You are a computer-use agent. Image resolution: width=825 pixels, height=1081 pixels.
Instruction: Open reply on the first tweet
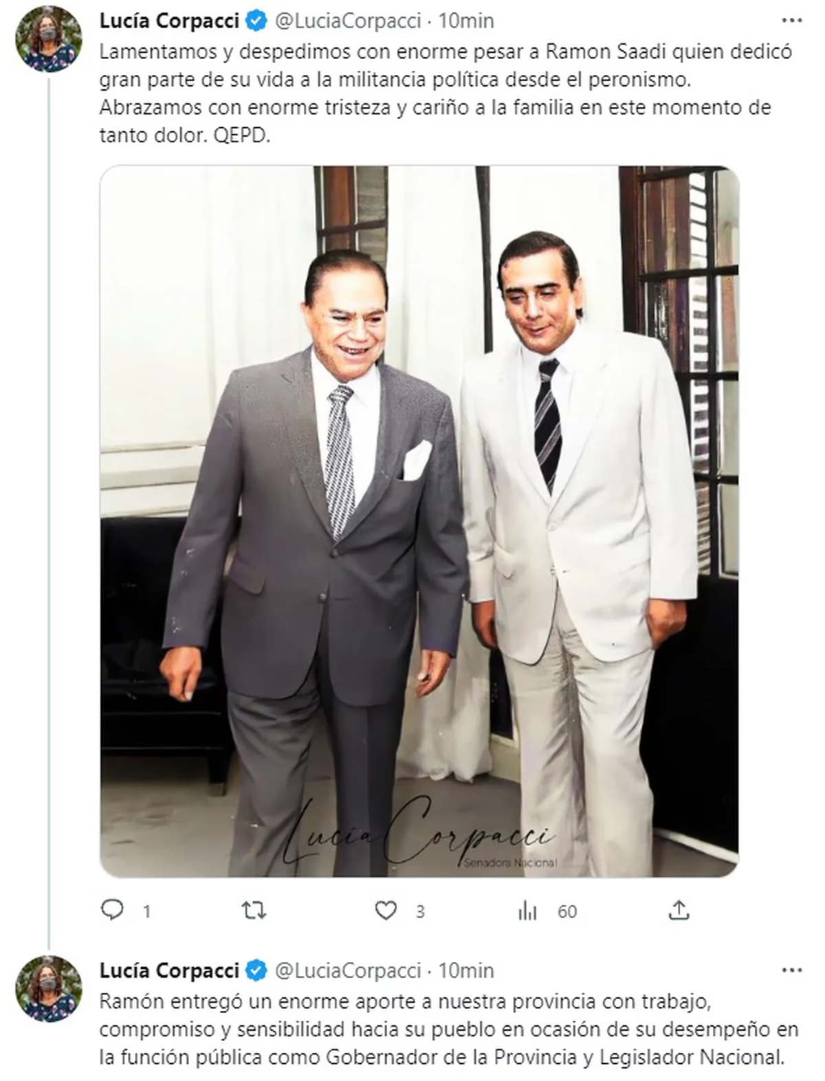pos(113,911)
